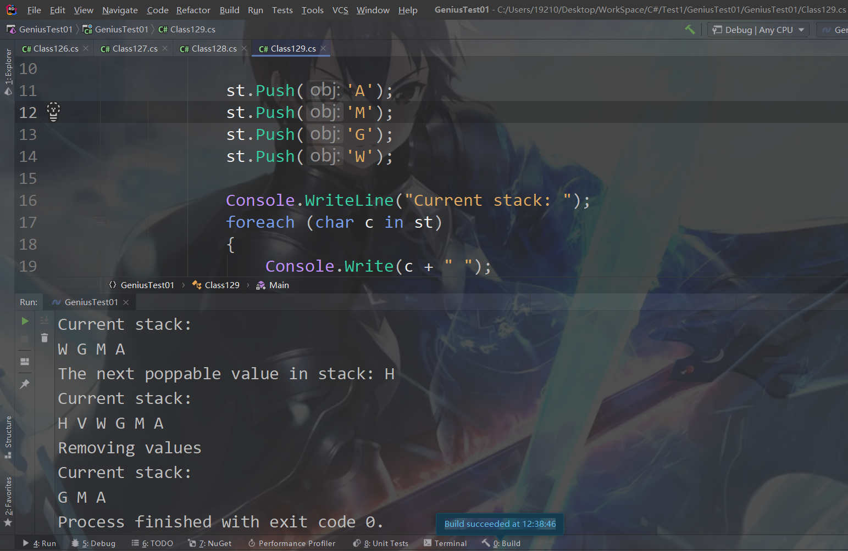Screen dimensions: 848x551
Task: Open the View menu
Action: click(84, 10)
